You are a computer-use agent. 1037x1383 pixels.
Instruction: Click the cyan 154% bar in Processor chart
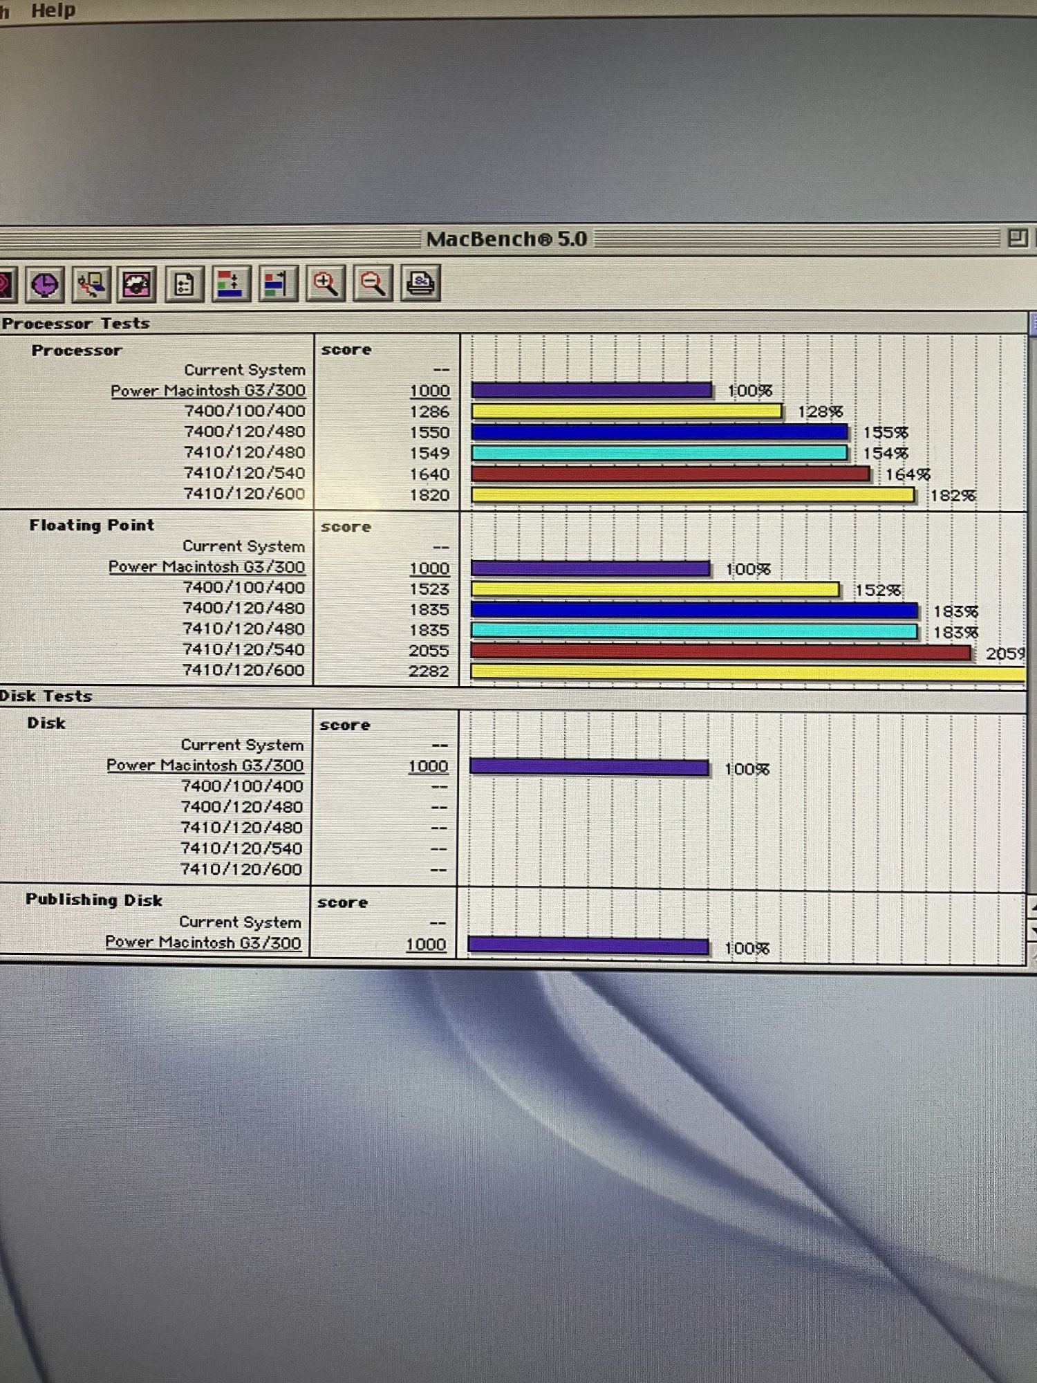click(660, 453)
